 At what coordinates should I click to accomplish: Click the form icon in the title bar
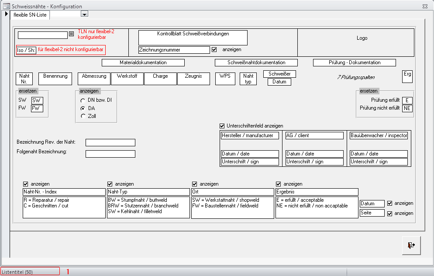coord(6,7)
